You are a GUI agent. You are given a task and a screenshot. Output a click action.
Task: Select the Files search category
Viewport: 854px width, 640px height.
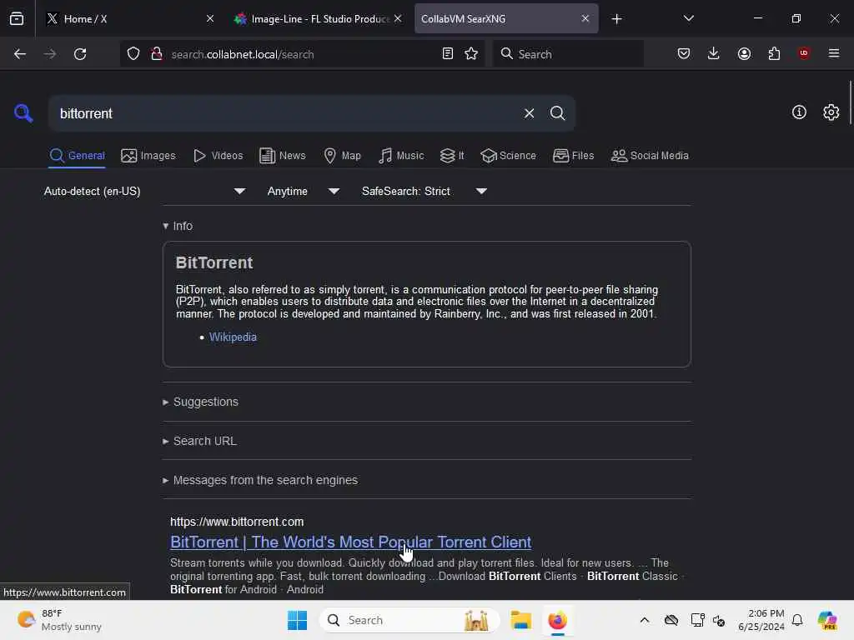coord(573,156)
